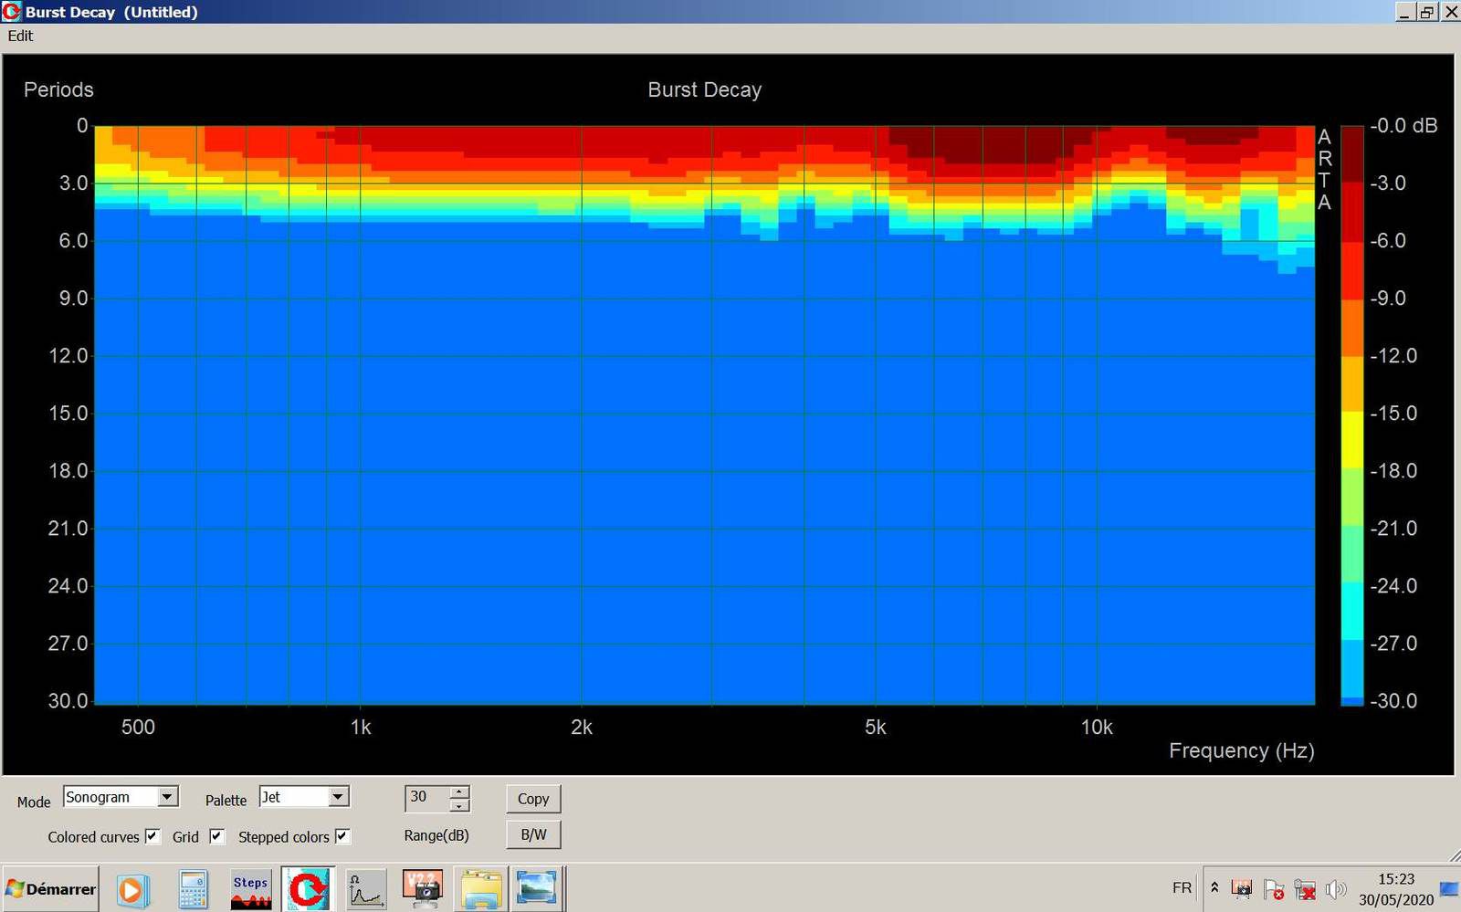The width and height of the screenshot is (1461, 912).
Task: Click the Démarrer start button
Action: 50,889
